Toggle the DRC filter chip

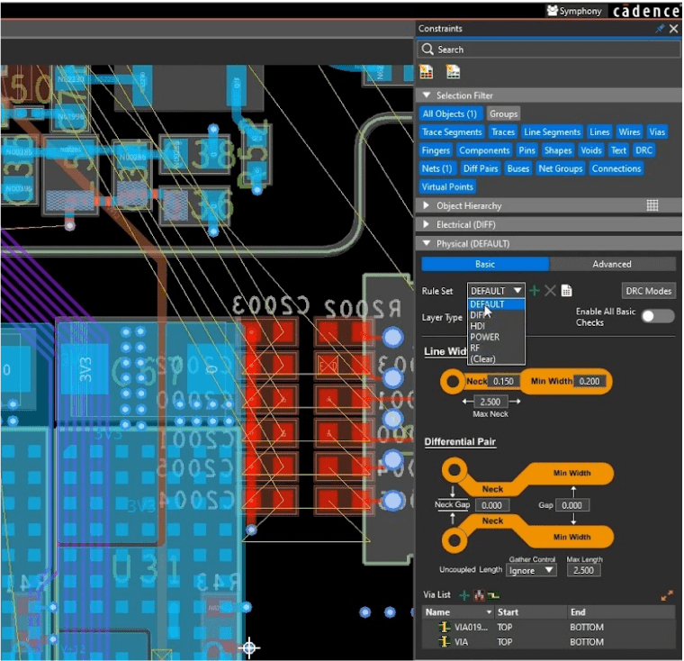coord(643,150)
